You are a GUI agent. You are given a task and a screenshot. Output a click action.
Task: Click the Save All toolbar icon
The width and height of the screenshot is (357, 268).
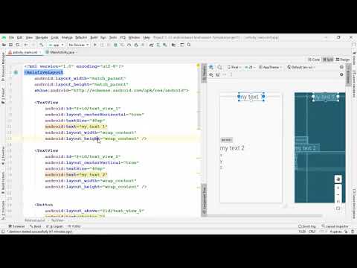10,45
